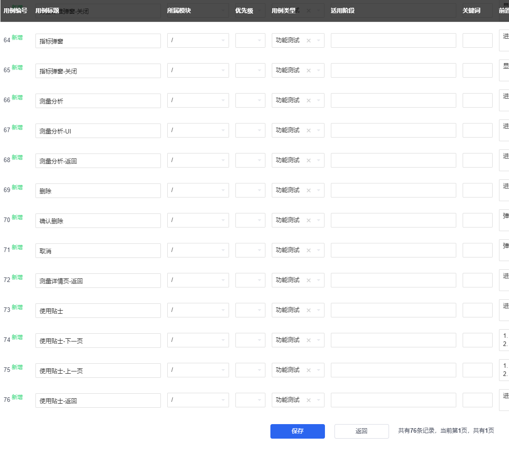The image size is (509, 450).
Task: Click the 所属模块 column header
Action: pyautogui.click(x=179, y=11)
